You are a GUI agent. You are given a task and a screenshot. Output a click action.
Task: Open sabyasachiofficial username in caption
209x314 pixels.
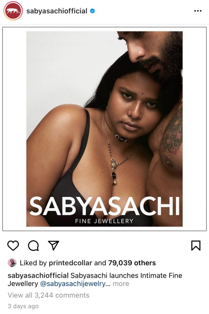tap(38, 276)
